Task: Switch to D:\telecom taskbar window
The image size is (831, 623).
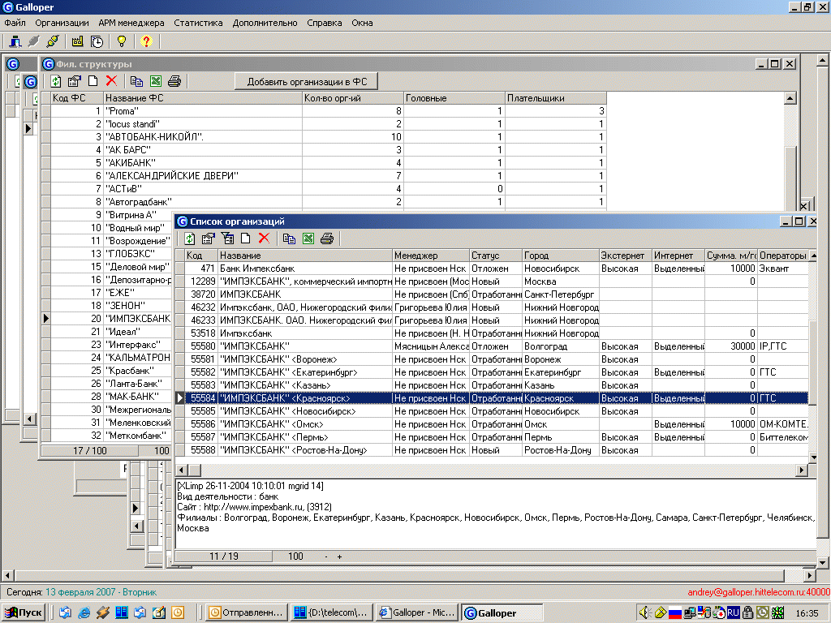Action: 331,612
